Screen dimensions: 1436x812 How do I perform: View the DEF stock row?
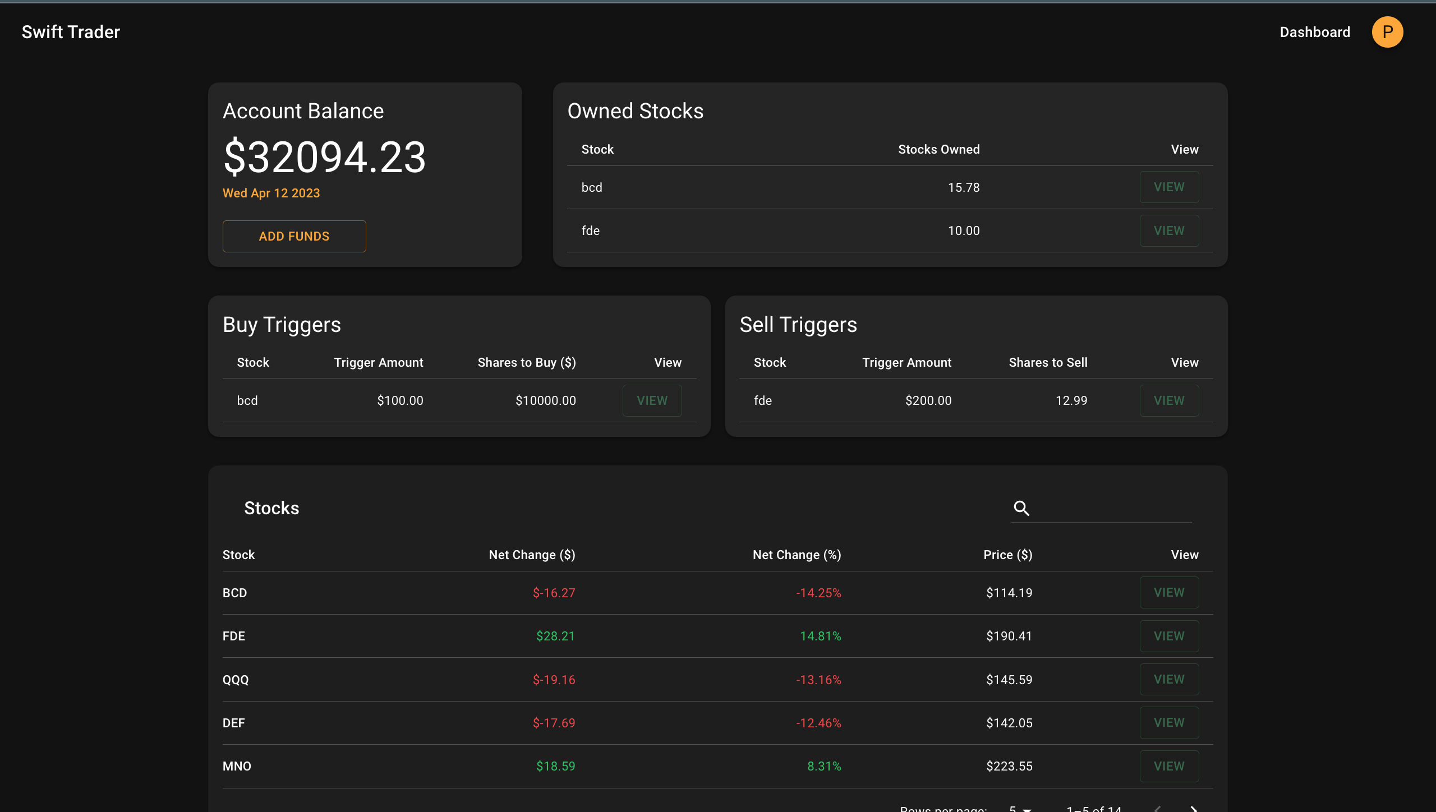(1169, 722)
